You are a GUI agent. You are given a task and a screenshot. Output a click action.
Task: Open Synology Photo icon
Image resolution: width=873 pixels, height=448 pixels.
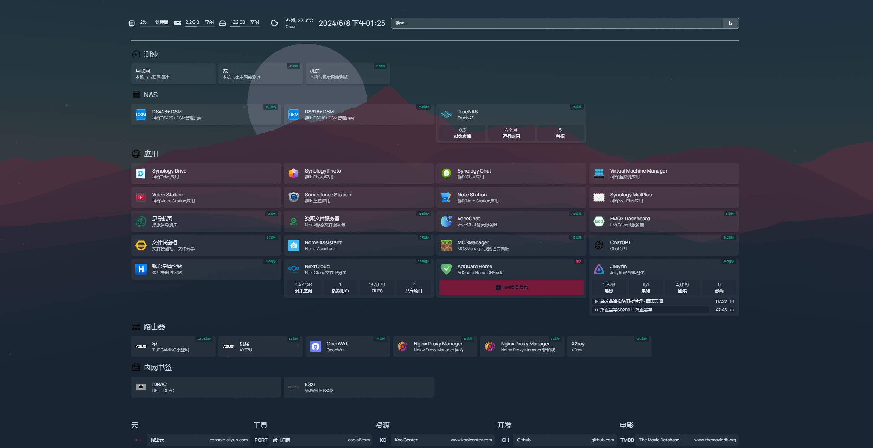pyautogui.click(x=294, y=174)
